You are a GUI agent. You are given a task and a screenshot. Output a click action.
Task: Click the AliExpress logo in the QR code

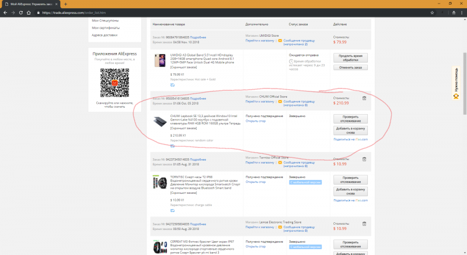pos(114,83)
